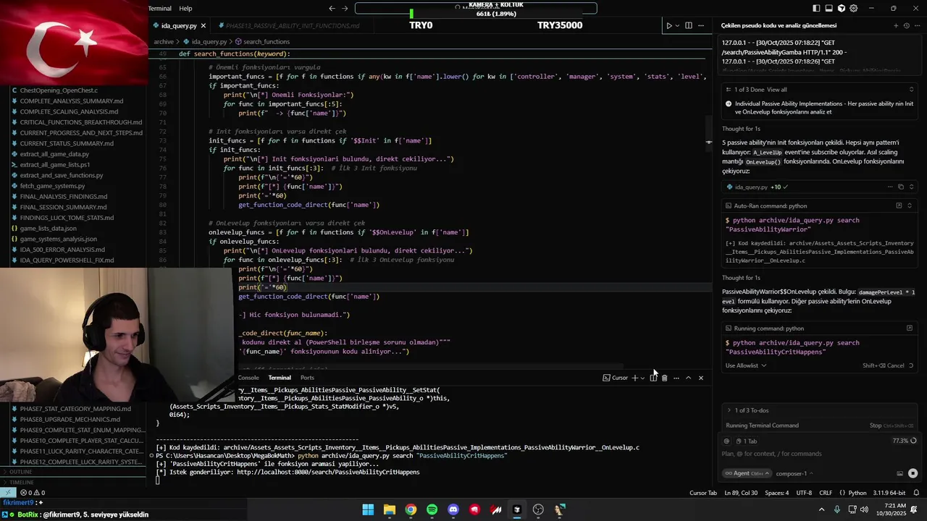Close the terminal panel
This screenshot has height=521, width=927.
click(x=700, y=378)
